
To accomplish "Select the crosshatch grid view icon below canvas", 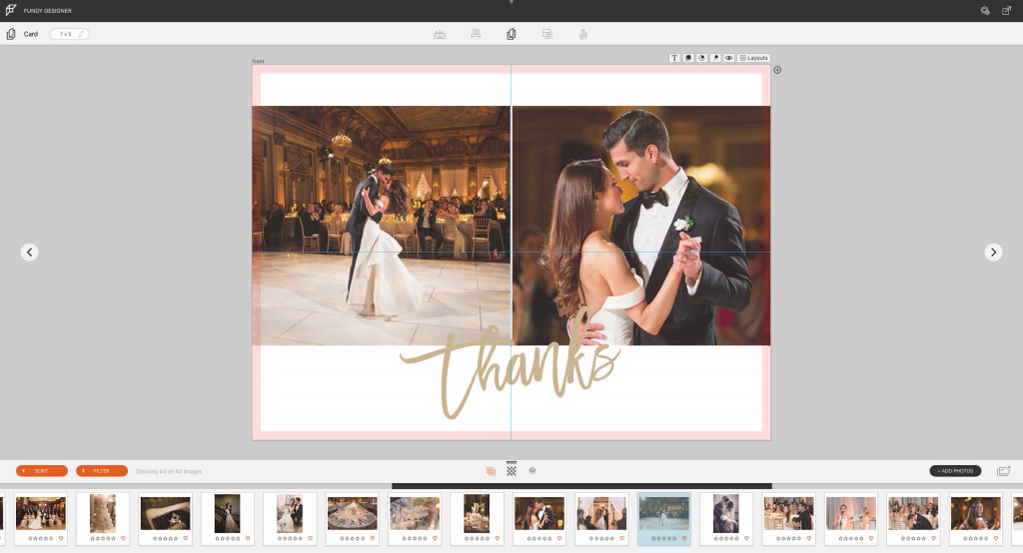I will [x=511, y=471].
